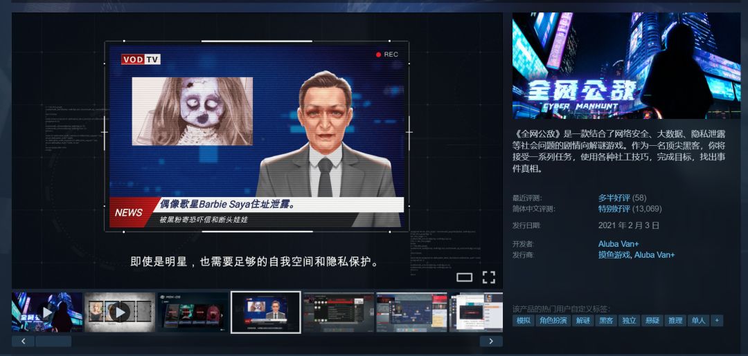Click the thumbnail strip scrollbar handle

[53, 341]
